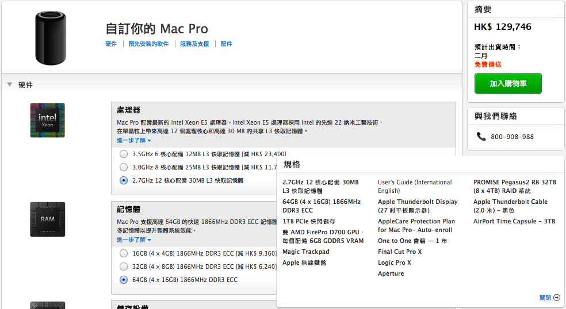
Task: Click the RAM memory chip icon
Action: pyautogui.click(x=48, y=219)
